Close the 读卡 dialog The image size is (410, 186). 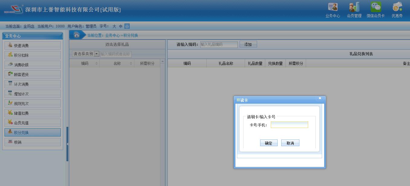(320, 98)
